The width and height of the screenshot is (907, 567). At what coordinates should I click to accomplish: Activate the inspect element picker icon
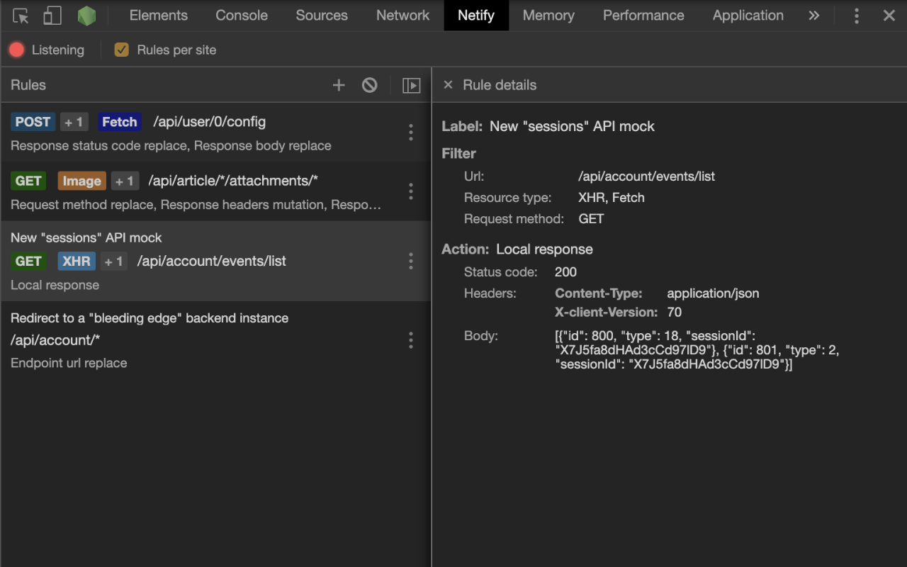pyautogui.click(x=21, y=16)
